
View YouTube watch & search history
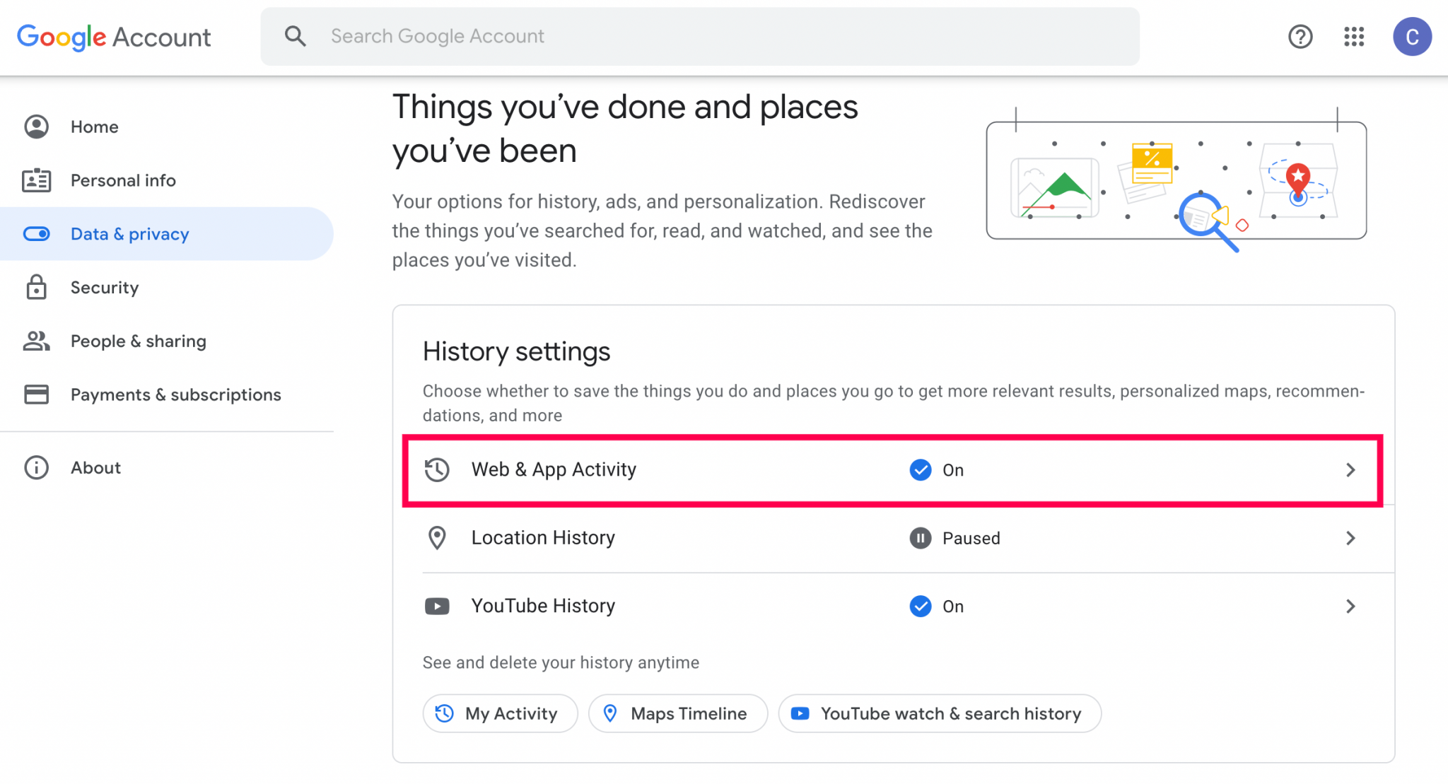[x=939, y=713]
